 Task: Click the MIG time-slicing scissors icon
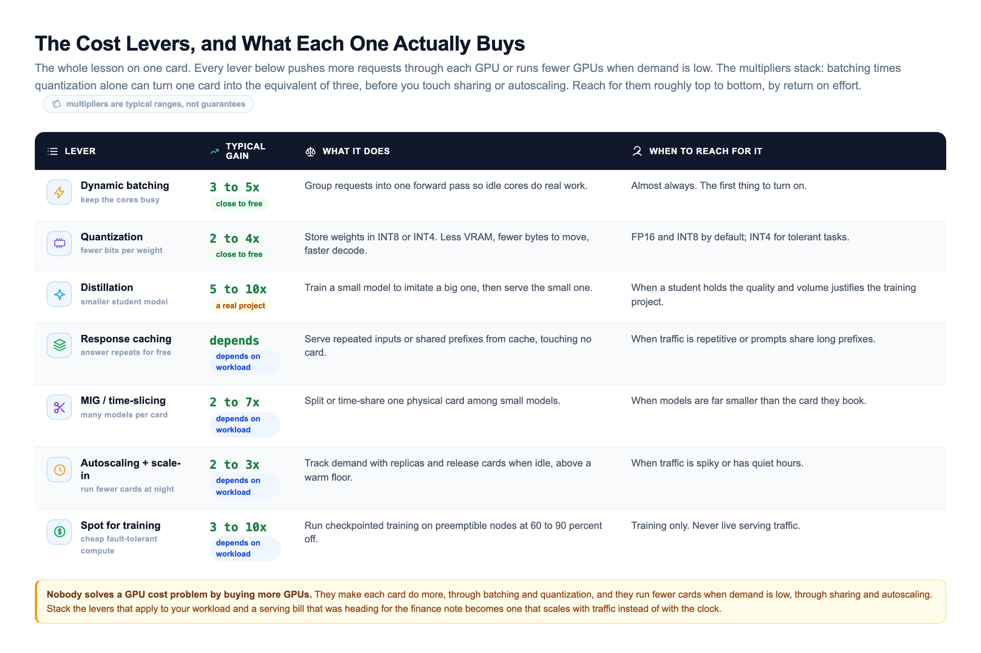pyautogui.click(x=59, y=407)
